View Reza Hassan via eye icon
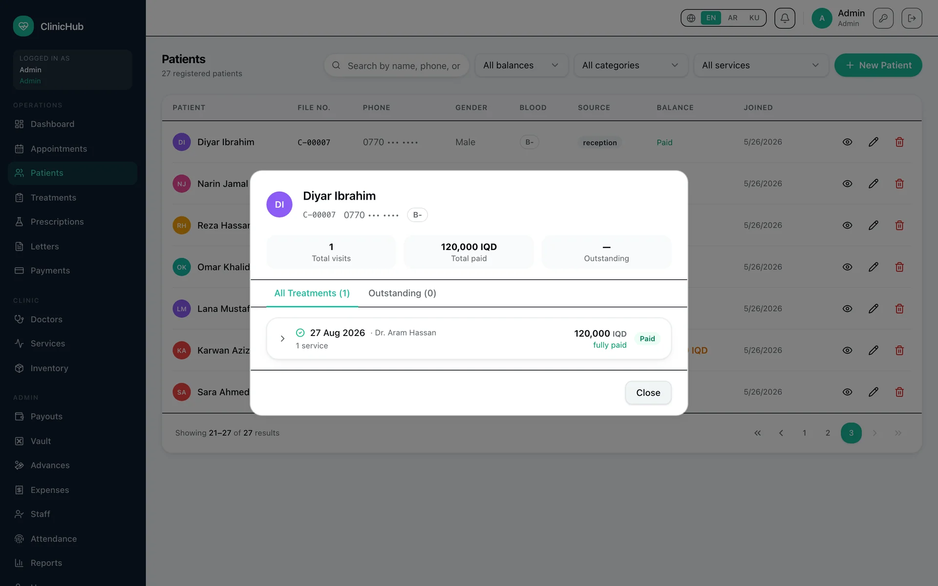Screen dimensions: 938x586 pos(848,225)
